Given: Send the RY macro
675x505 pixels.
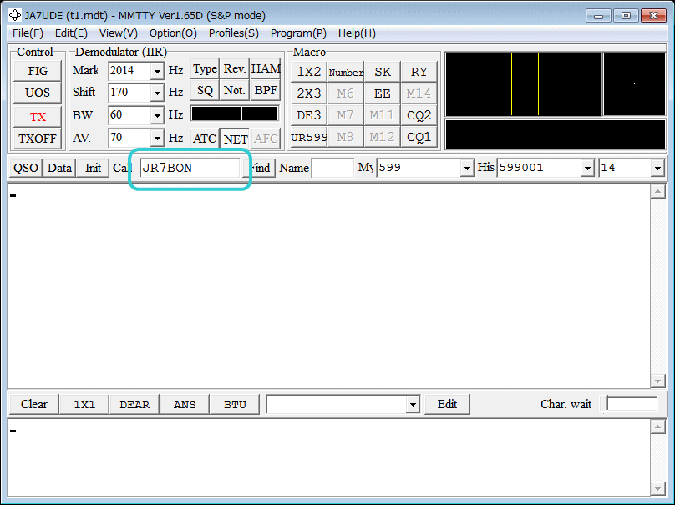Looking at the screenshot, I should click(419, 72).
